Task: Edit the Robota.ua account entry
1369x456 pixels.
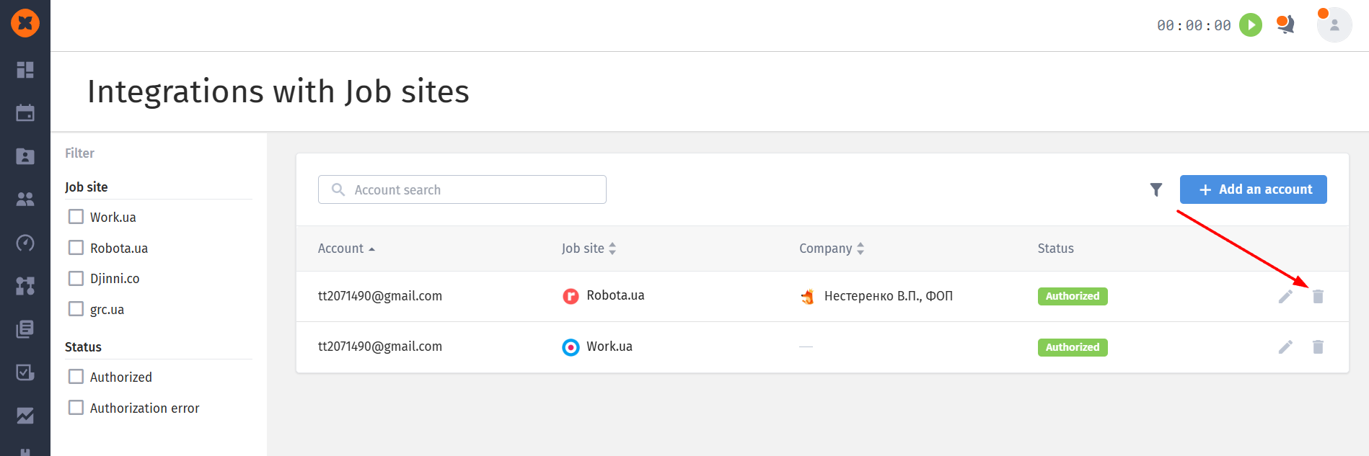Action: click(1285, 296)
